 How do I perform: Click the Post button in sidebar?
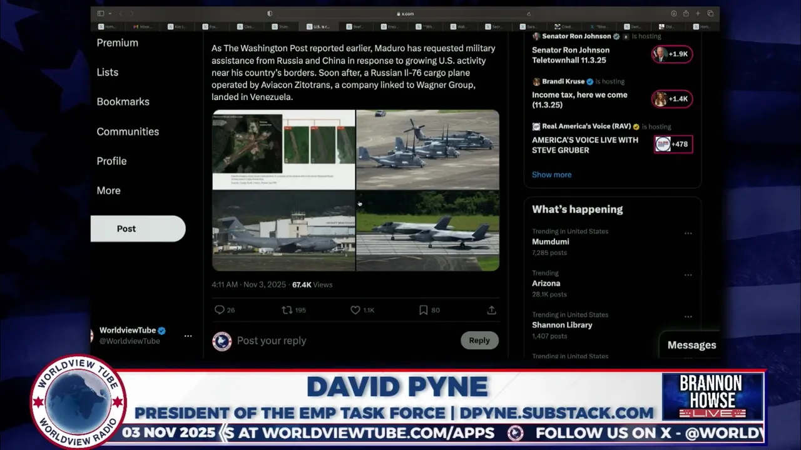[x=138, y=229]
